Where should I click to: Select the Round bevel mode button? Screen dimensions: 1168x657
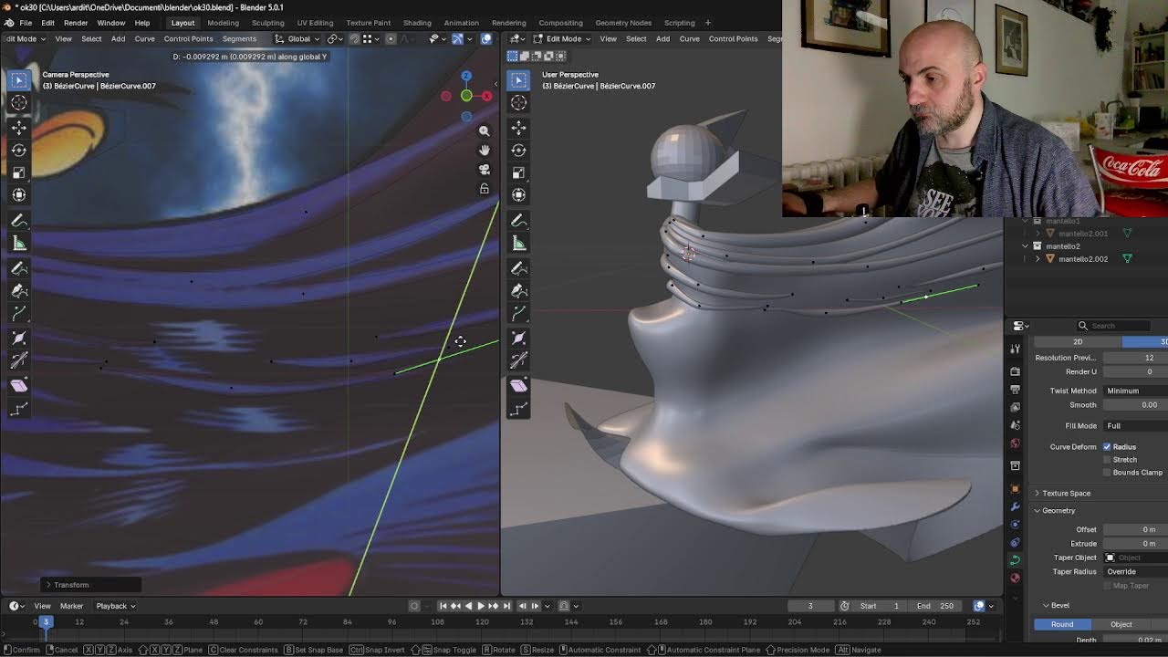(x=1062, y=625)
